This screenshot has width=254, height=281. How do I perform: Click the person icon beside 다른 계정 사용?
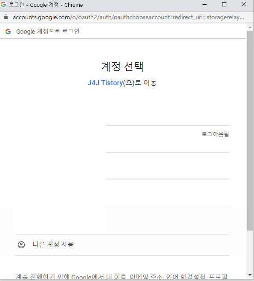[x=21, y=245]
